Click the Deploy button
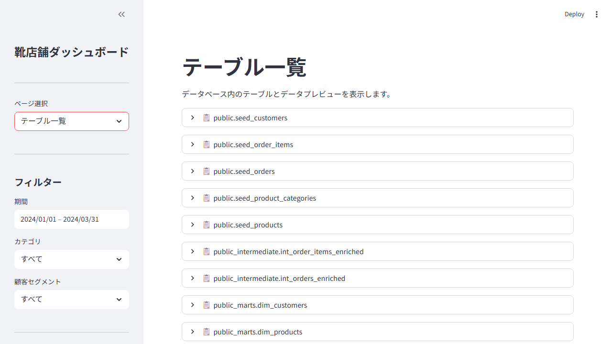 574,14
